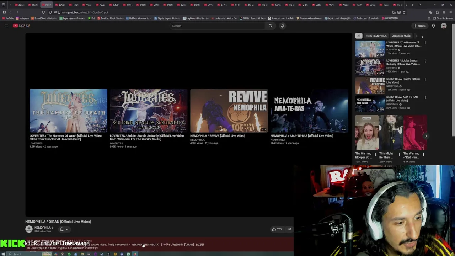Open the Kick bookmark

tap(91, 18)
